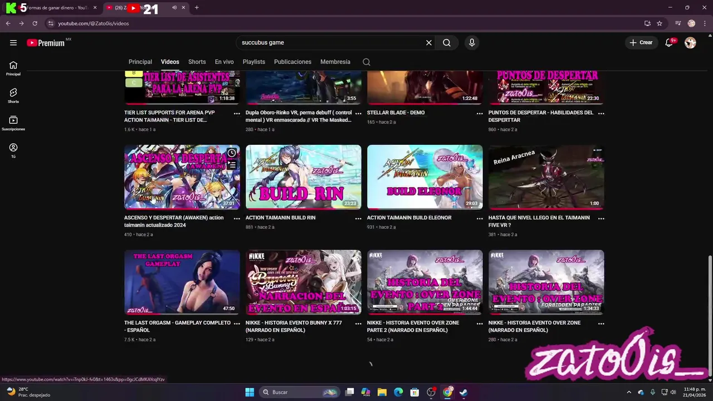This screenshot has height=401, width=713.
Task: Open ACTION TAIMANIN BUILD RIN title link
Action: click(x=280, y=218)
